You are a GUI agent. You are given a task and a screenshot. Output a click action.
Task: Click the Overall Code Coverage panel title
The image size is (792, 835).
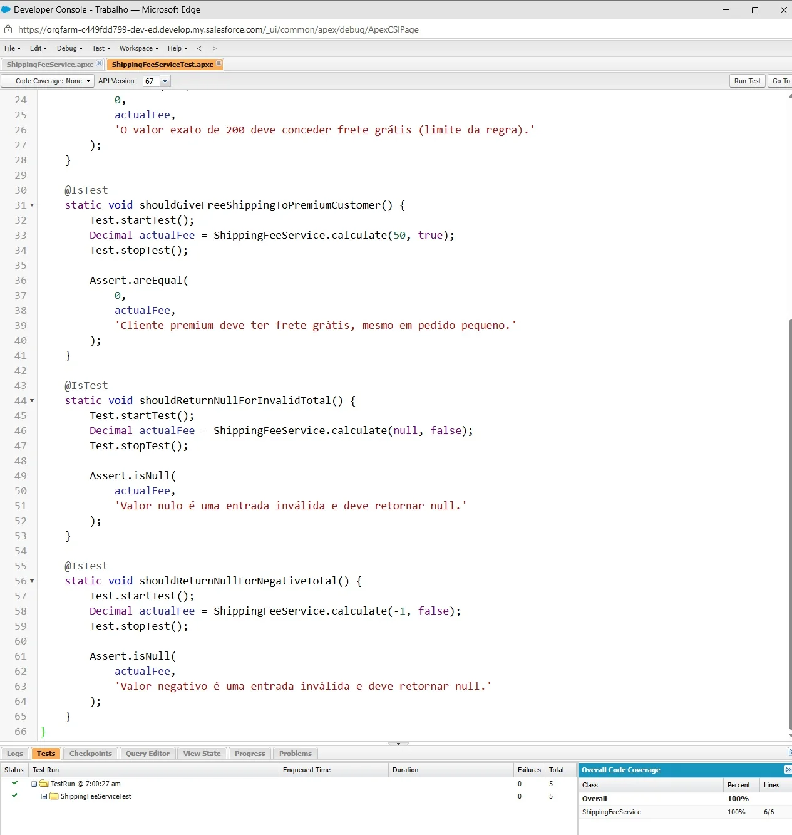click(620, 770)
